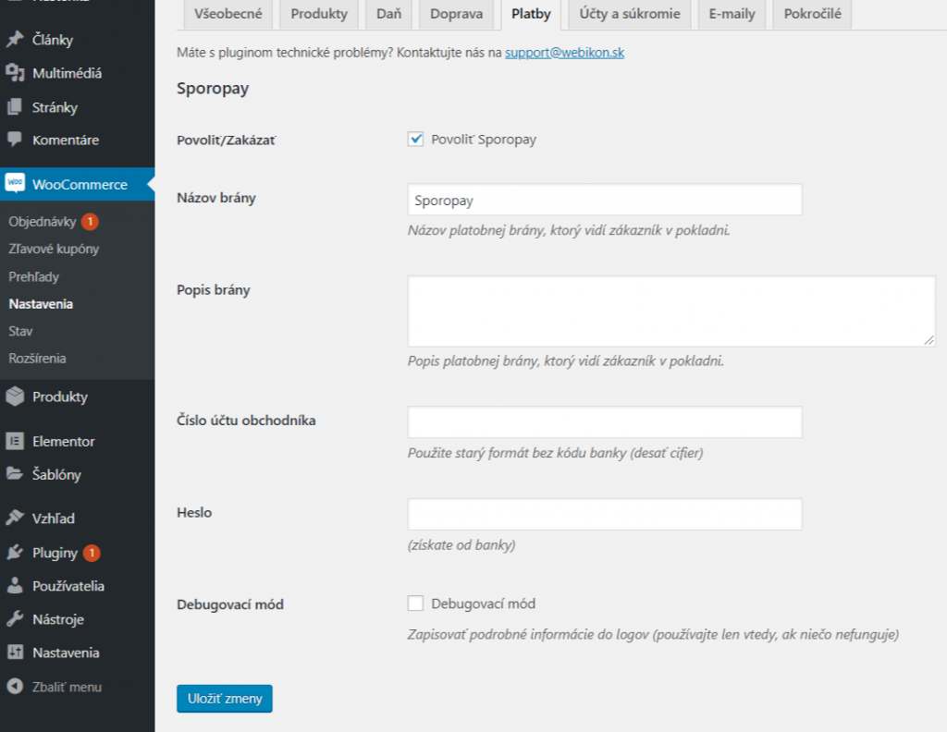Screen dimensions: 947x732
Task: Open Vzhľad with the appearance icon
Action: pyautogui.click(x=13, y=518)
